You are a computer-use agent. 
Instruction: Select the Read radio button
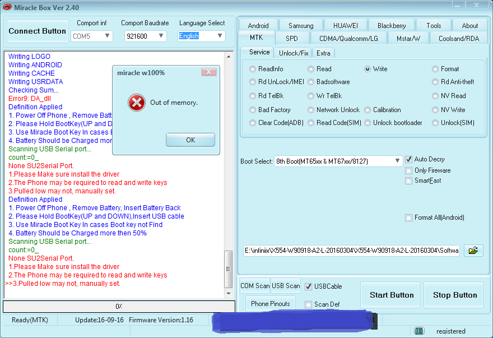311,68
